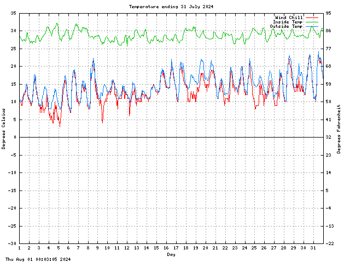Viewport: 350px width, 262px height.
Task: Click the Fahrenheit axis value 41
Action: click(328, 120)
